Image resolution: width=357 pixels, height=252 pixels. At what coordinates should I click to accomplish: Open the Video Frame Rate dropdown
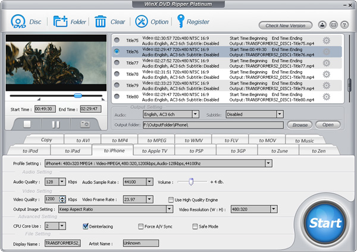[149, 199]
